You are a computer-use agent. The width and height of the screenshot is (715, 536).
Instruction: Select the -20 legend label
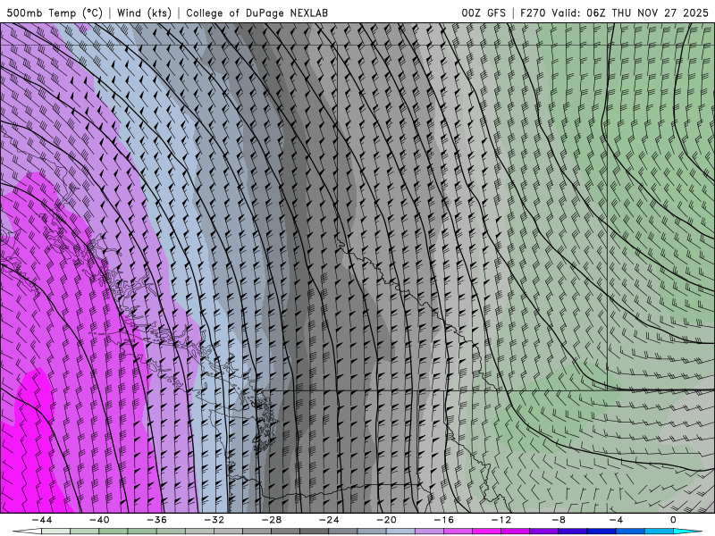pos(387,520)
